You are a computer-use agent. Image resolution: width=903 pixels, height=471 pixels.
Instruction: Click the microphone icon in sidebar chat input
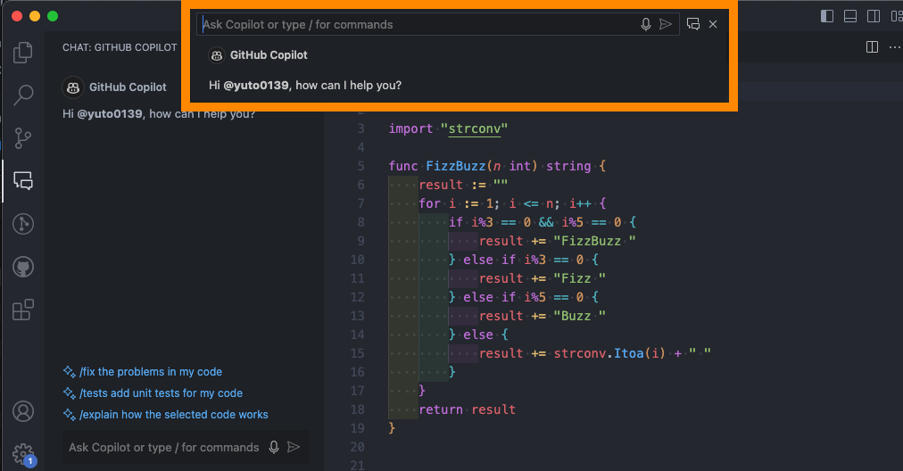[x=274, y=448]
